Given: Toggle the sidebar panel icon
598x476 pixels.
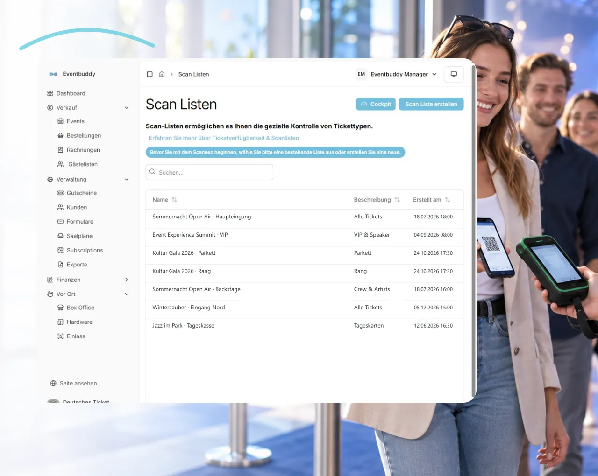Looking at the screenshot, I should tap(149, 74).
